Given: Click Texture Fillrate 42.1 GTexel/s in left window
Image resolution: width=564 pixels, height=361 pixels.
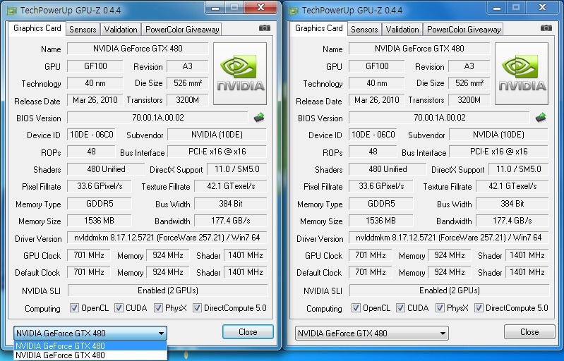Looking at the screenshot, I should click(x=231, y=186).
